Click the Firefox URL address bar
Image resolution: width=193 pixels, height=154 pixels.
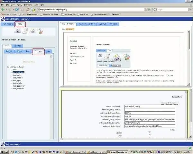point(92,9)
